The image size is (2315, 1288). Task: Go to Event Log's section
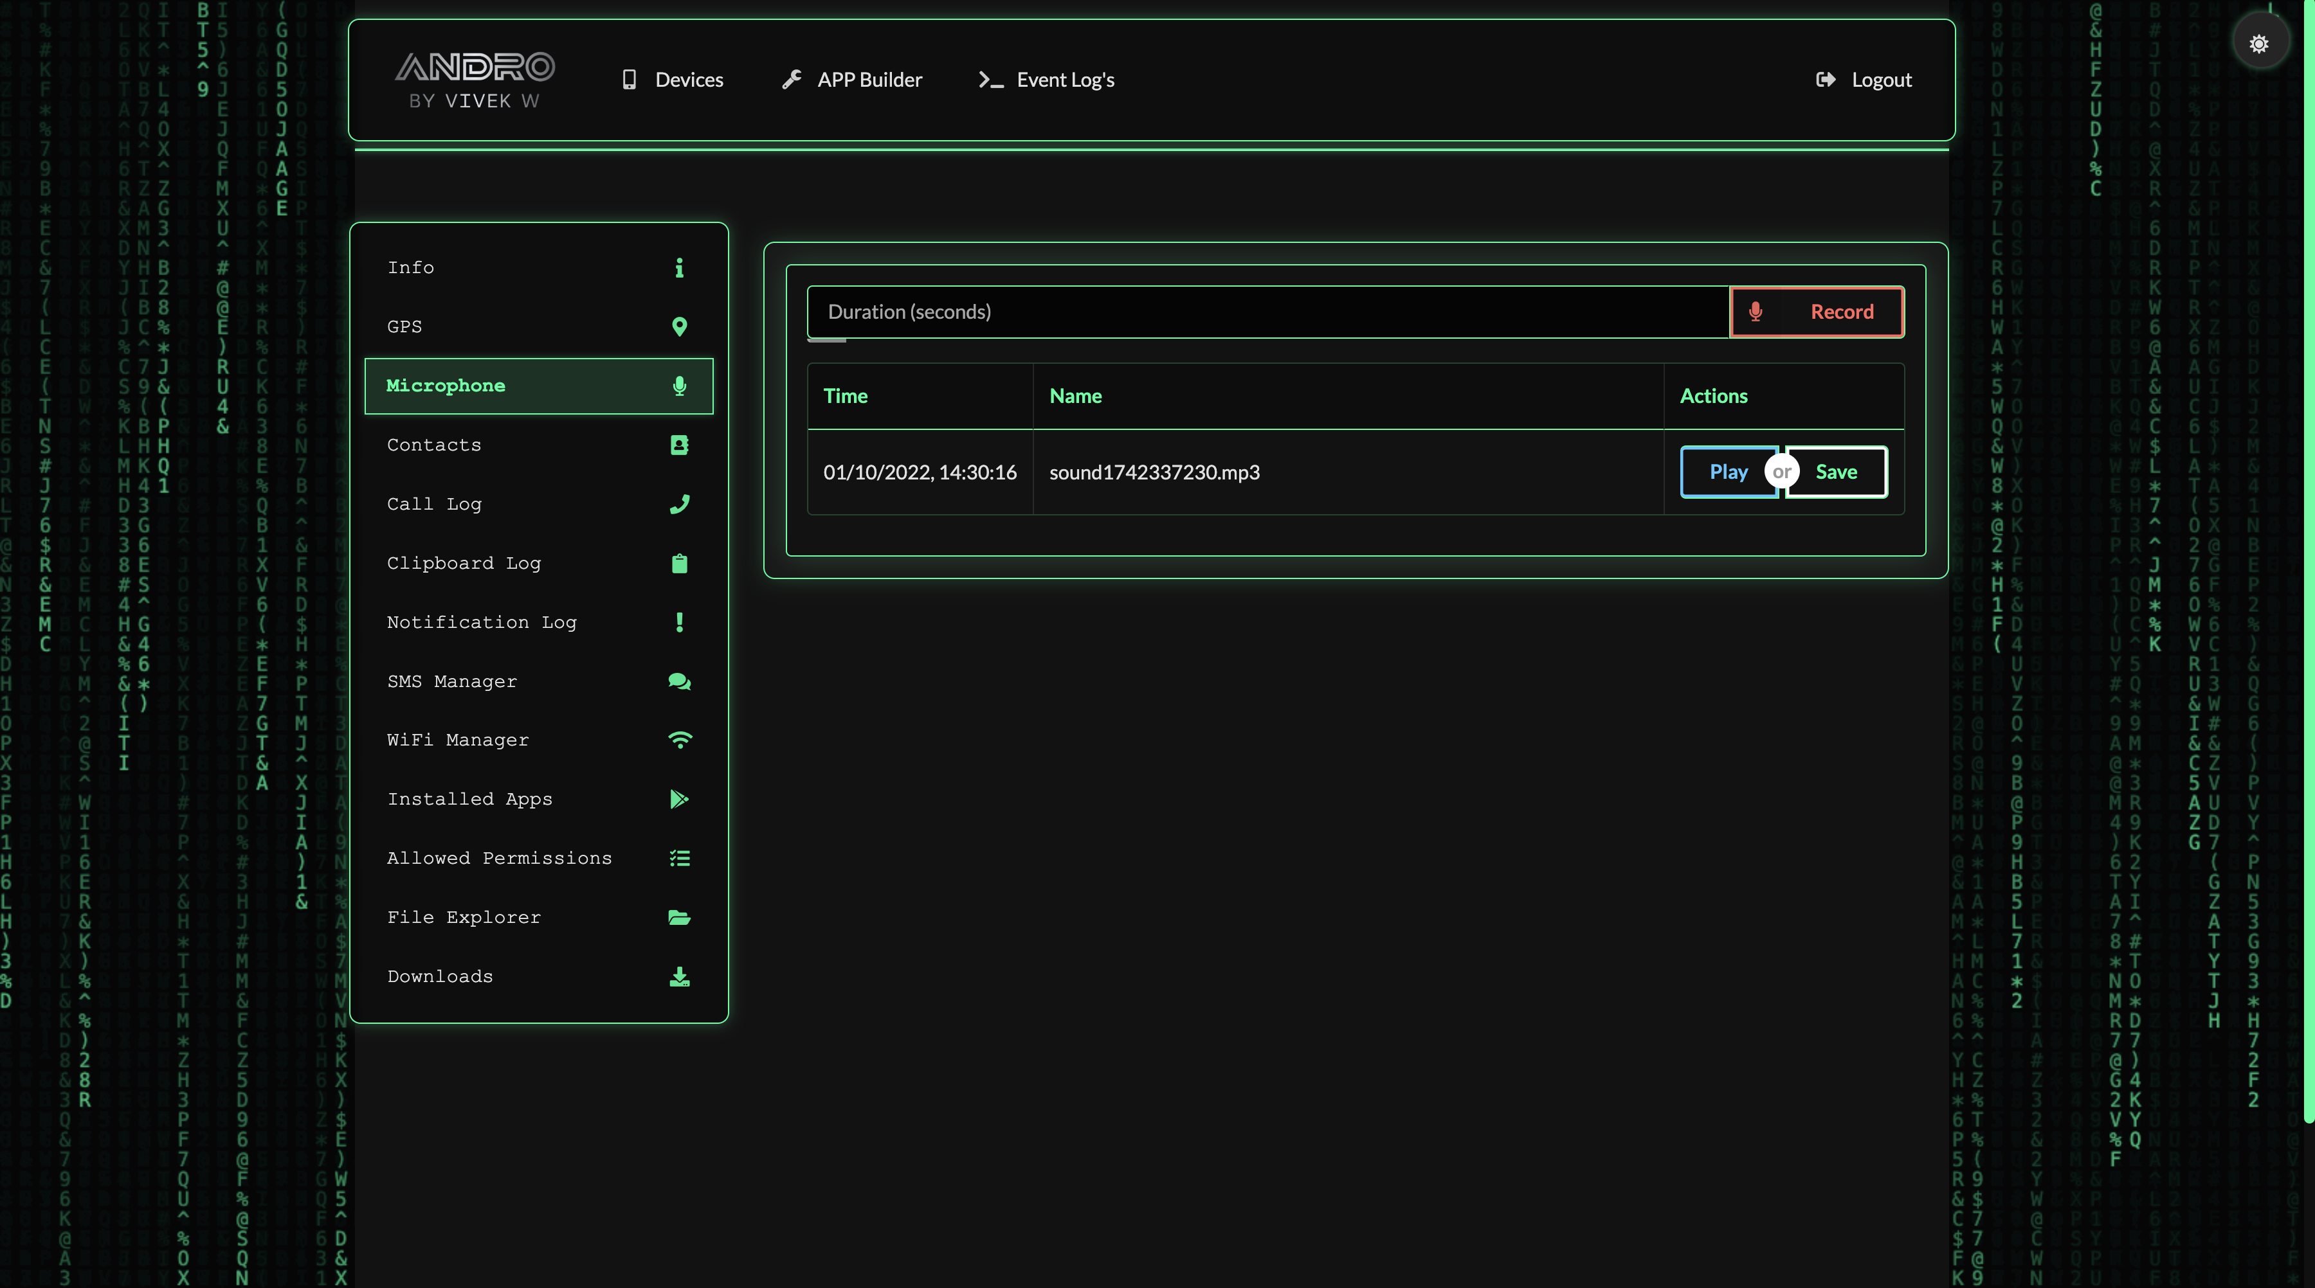pyautogui.click(x=1047, y=80)
